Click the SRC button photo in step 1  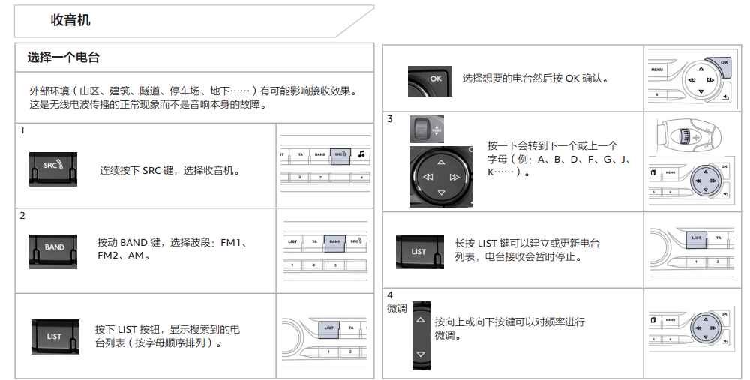pyautogui.click(x=52, y=169)
